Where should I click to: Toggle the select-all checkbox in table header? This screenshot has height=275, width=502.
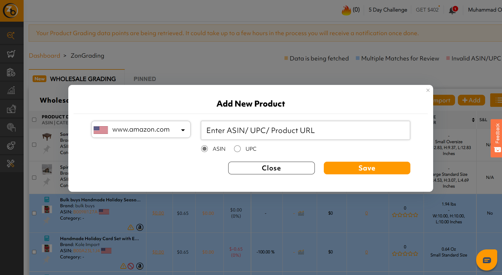point(34,120)
